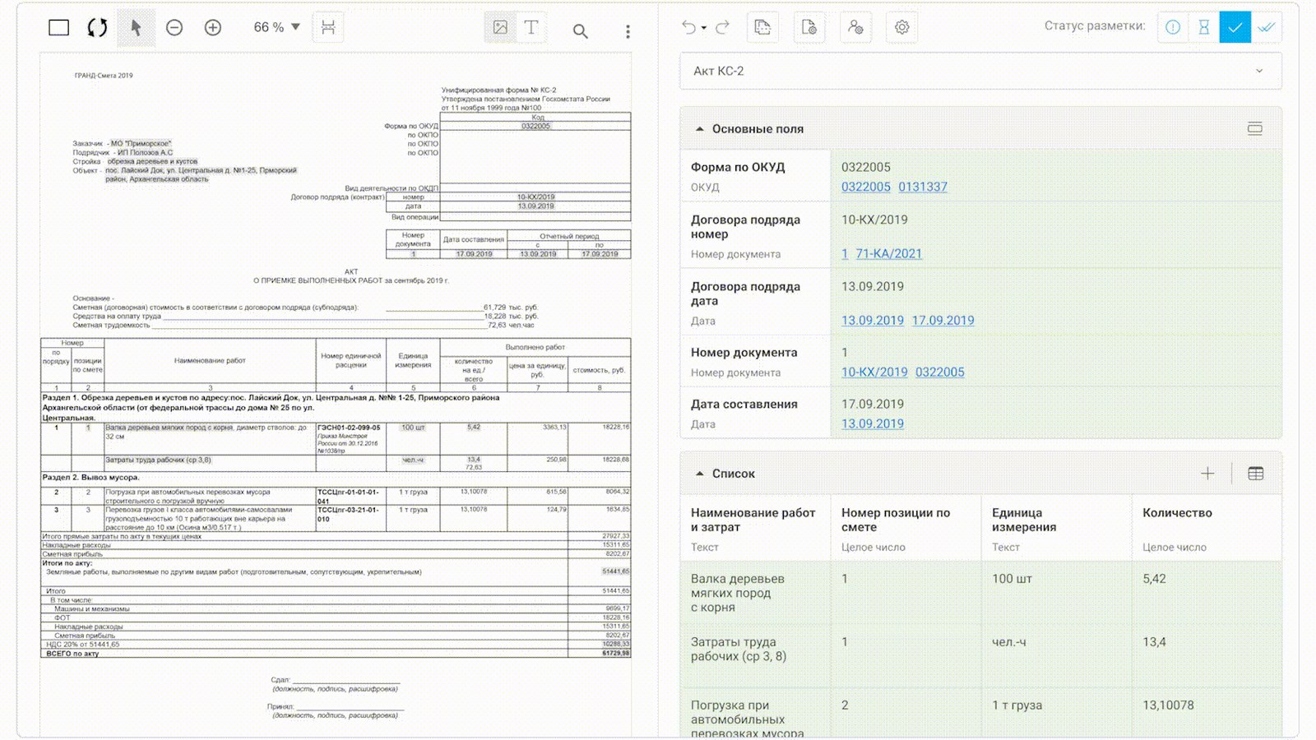Click the document pages copy icon
1316x740 pixels.
(762, 27)
